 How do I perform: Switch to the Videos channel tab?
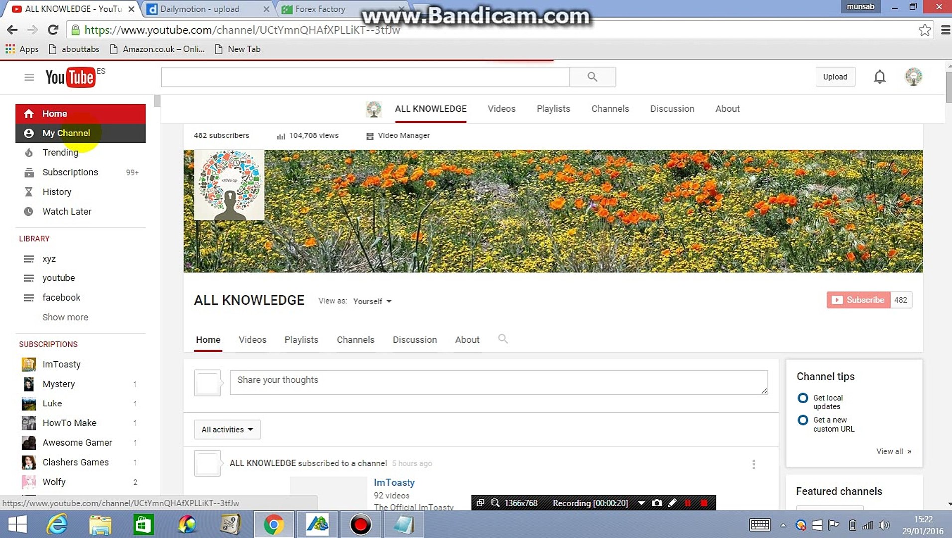252,340
